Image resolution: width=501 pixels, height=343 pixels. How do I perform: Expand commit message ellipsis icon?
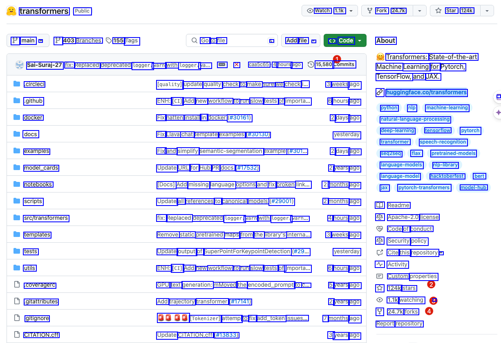tap(222, 64)
